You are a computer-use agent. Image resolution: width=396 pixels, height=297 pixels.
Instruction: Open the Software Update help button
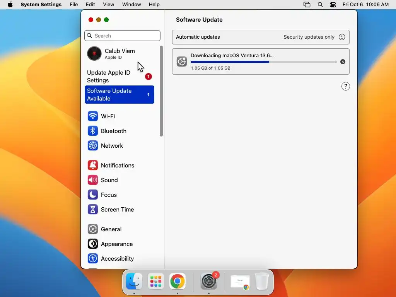point(345,86)
